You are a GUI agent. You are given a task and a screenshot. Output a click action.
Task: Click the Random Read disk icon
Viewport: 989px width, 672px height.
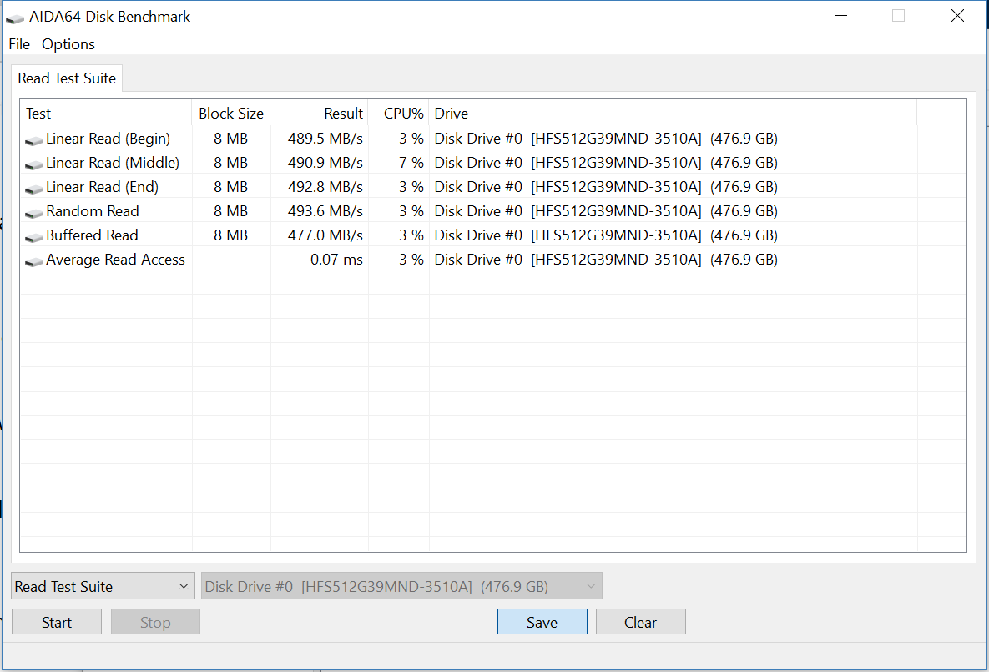(34, 213)
